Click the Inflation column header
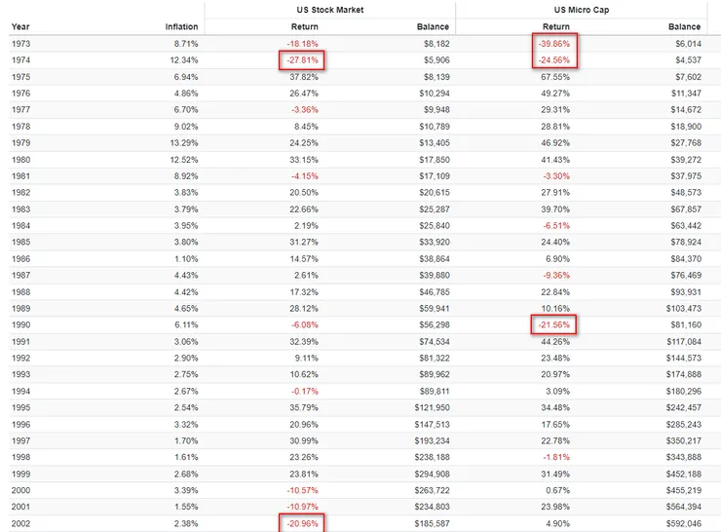 (x=181, y=27)
